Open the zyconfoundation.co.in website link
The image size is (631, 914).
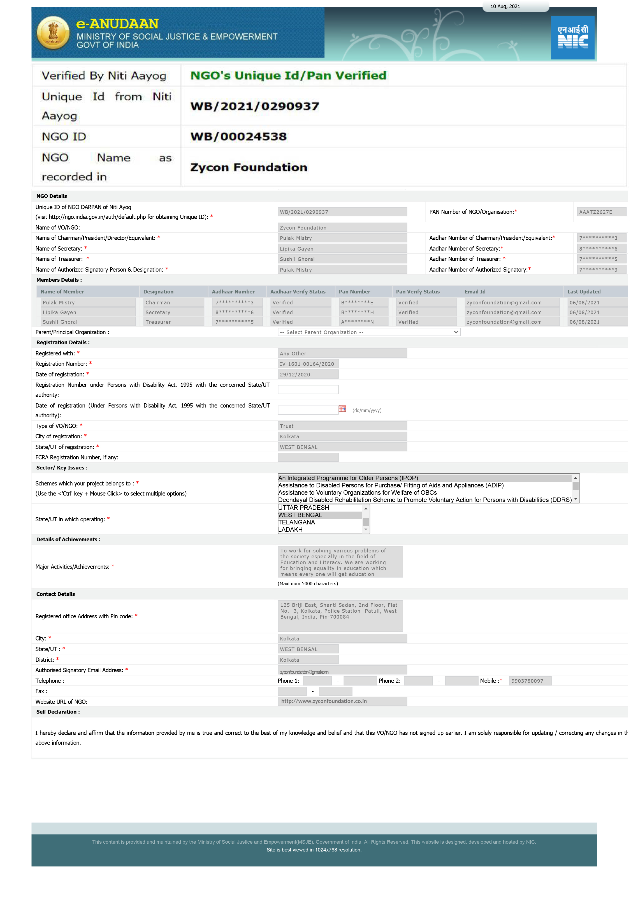pyautogui.click(x=324, y=701)
